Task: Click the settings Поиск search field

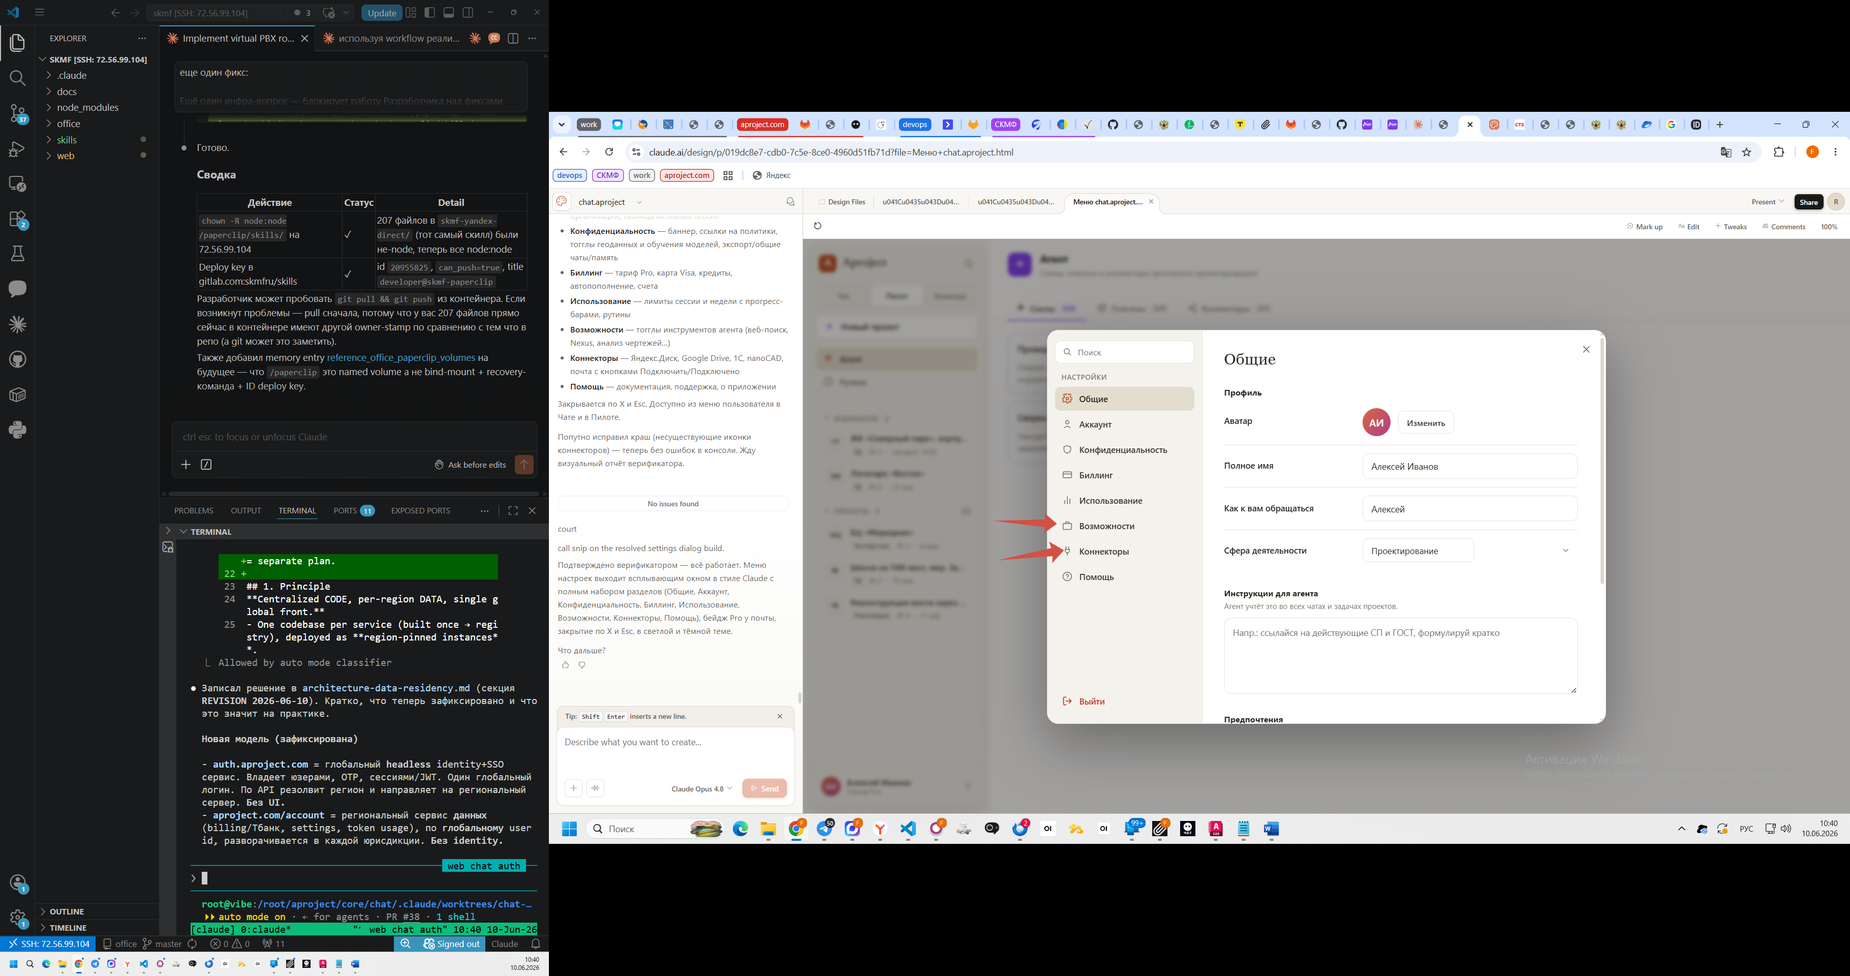Action: (1125, 352)
